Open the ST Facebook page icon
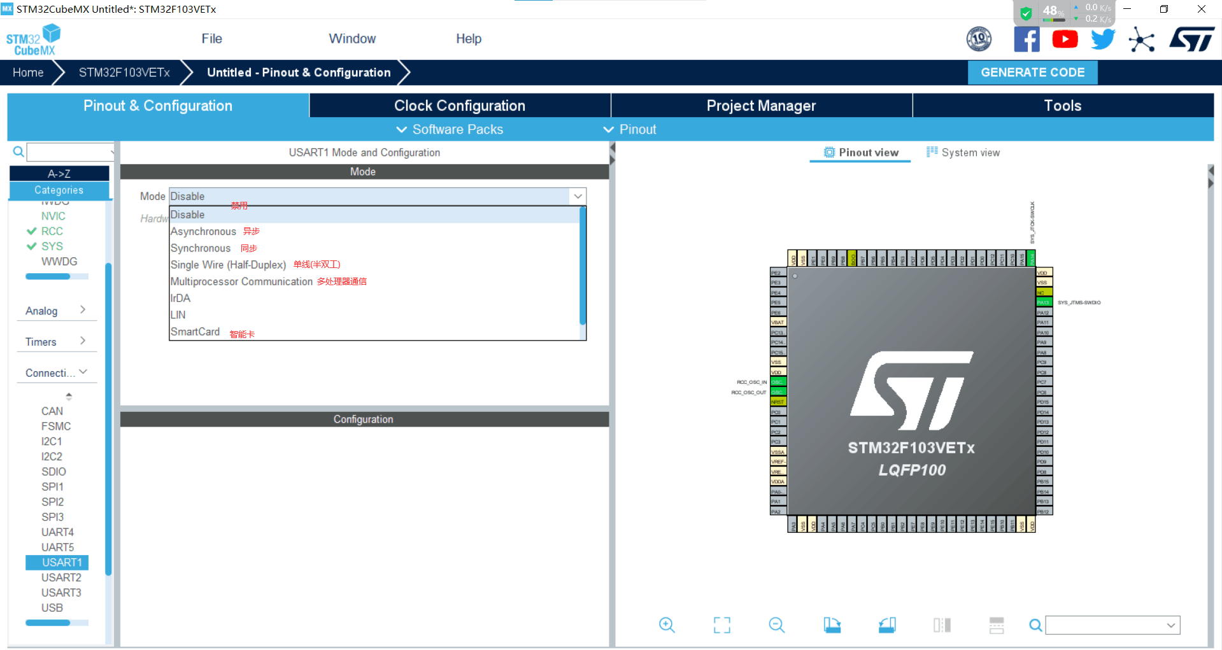The height and width of the screenshot is (650, 1222). click(x=1027, y=39)
